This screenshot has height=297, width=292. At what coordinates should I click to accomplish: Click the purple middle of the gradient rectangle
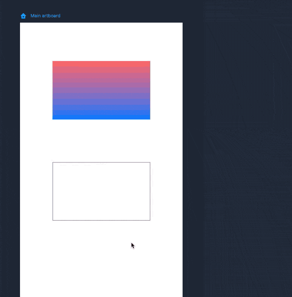pyautogui.click(x=101, y=90)
